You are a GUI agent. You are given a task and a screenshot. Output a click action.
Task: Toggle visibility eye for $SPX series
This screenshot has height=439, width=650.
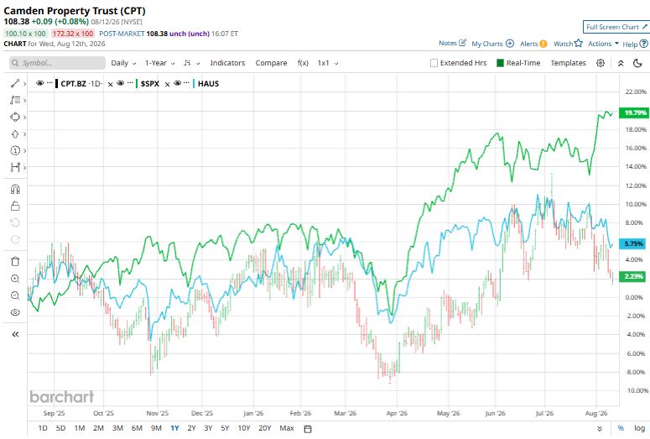point(121,83)
